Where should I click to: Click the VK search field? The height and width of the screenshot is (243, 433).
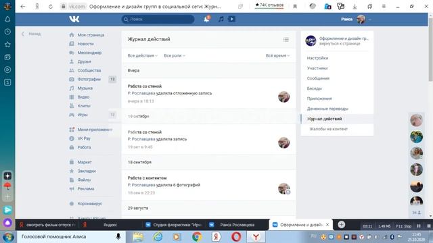[158, 20]
